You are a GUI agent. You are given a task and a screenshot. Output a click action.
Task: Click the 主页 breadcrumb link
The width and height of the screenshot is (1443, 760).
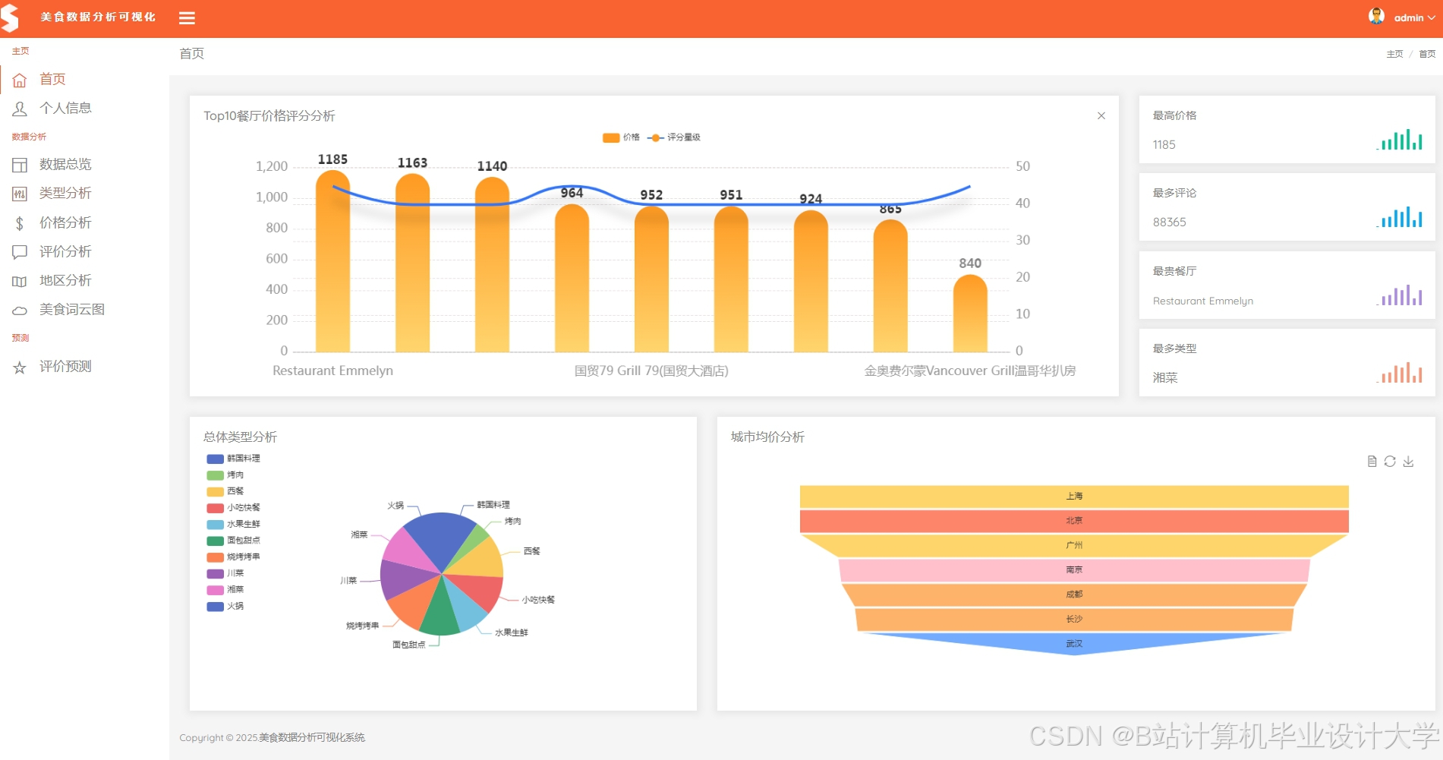[x=1394, y=53]
